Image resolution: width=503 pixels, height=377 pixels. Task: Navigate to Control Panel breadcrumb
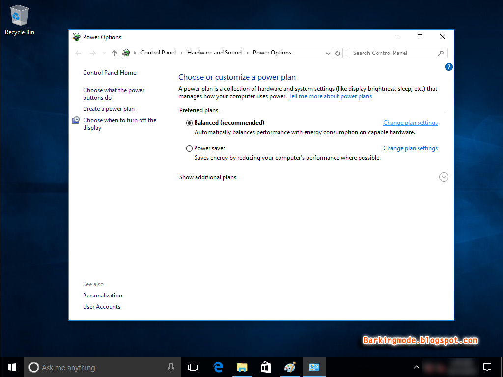point(158,53)
